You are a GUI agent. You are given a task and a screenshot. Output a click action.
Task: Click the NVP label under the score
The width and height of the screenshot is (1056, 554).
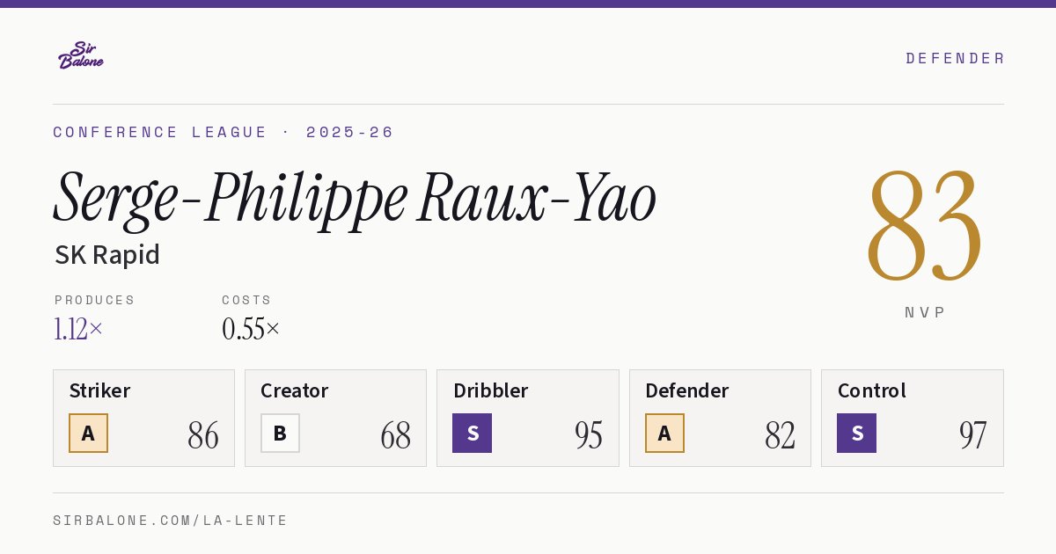coord(925,312)
